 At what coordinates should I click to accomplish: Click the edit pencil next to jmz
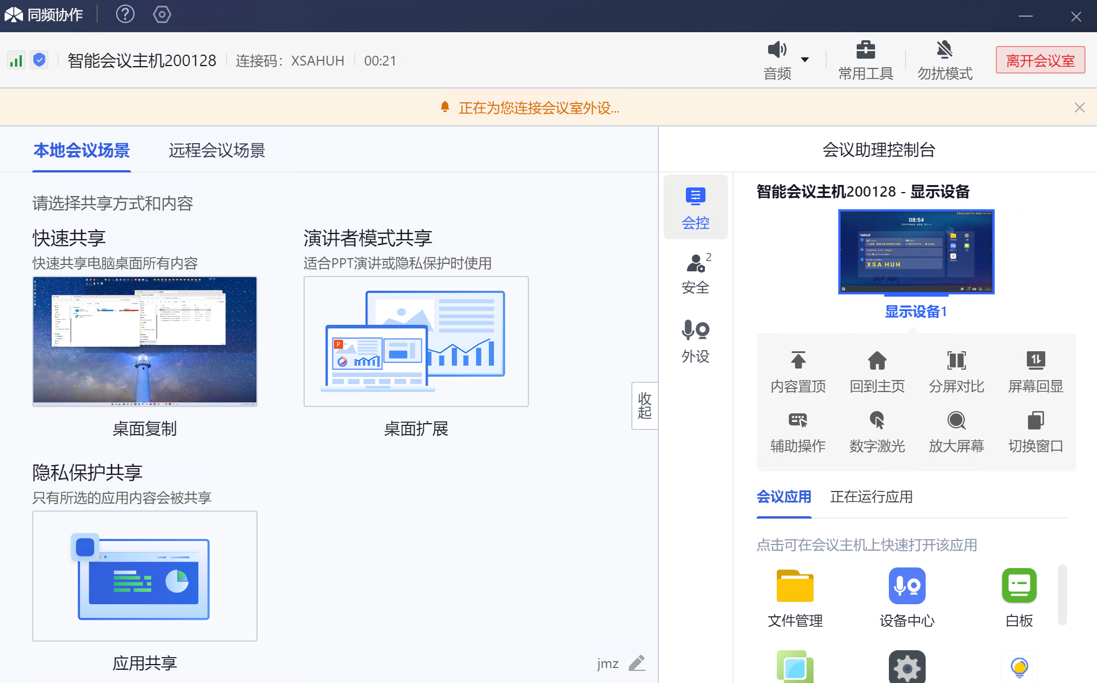click(636, 663)
